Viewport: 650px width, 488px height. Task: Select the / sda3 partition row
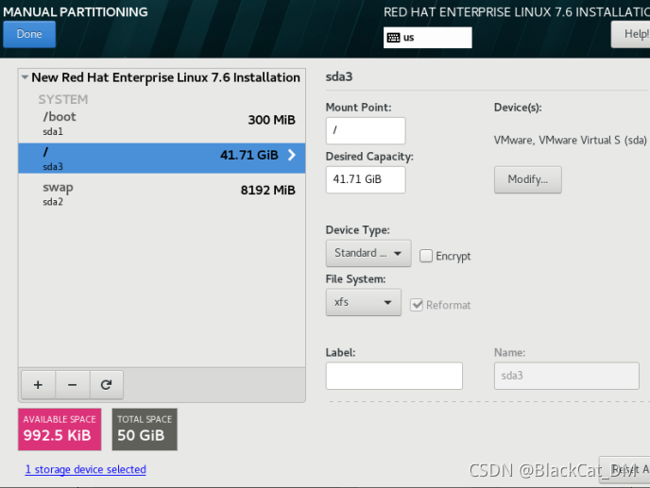pyautogui.click(x=162, y=159)
